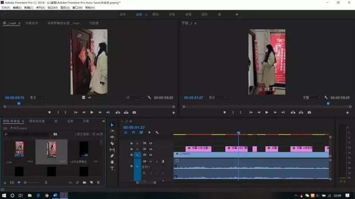Mute the A1 audio track
The width and height of the screenshot is (355, 199).
point(151,161)
